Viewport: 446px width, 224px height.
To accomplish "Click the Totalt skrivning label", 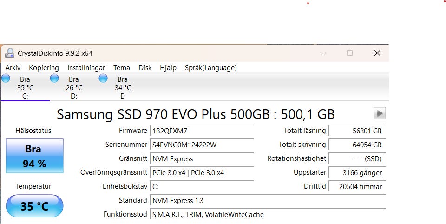I will tap(302, 145).
